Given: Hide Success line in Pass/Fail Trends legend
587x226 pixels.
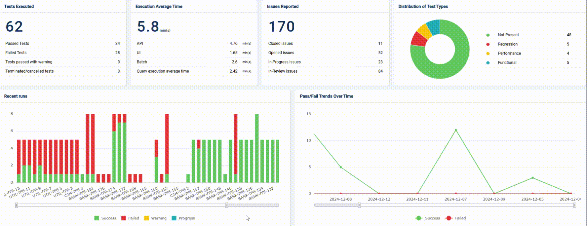Looking at the screenshot, I should pyautogui.click(x=428, y=218).
